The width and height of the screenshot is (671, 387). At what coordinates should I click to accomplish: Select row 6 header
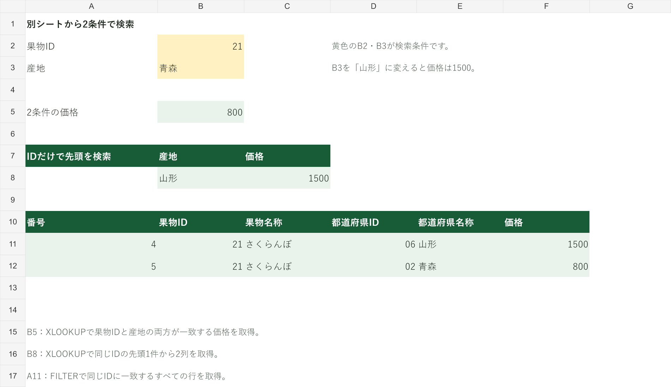coord(13,134)
